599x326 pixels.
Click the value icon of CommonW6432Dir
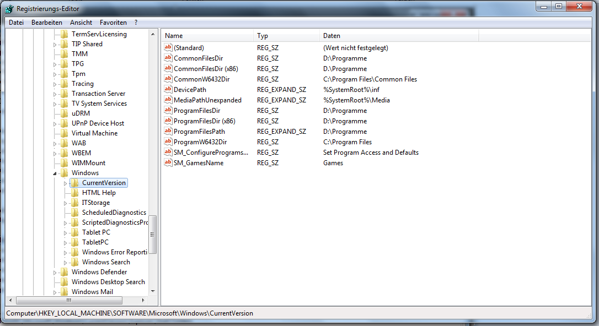tap(168, 79)
